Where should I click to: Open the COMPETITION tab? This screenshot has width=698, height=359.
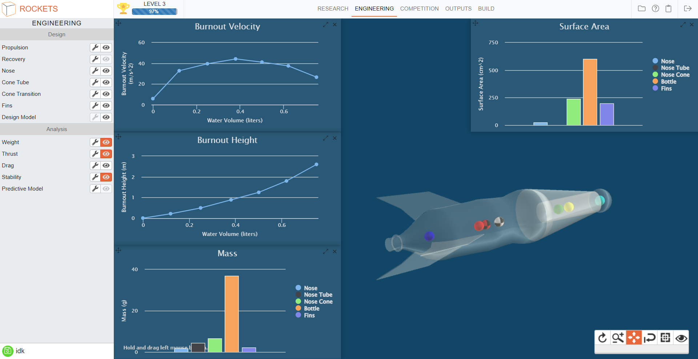point(419,9)
